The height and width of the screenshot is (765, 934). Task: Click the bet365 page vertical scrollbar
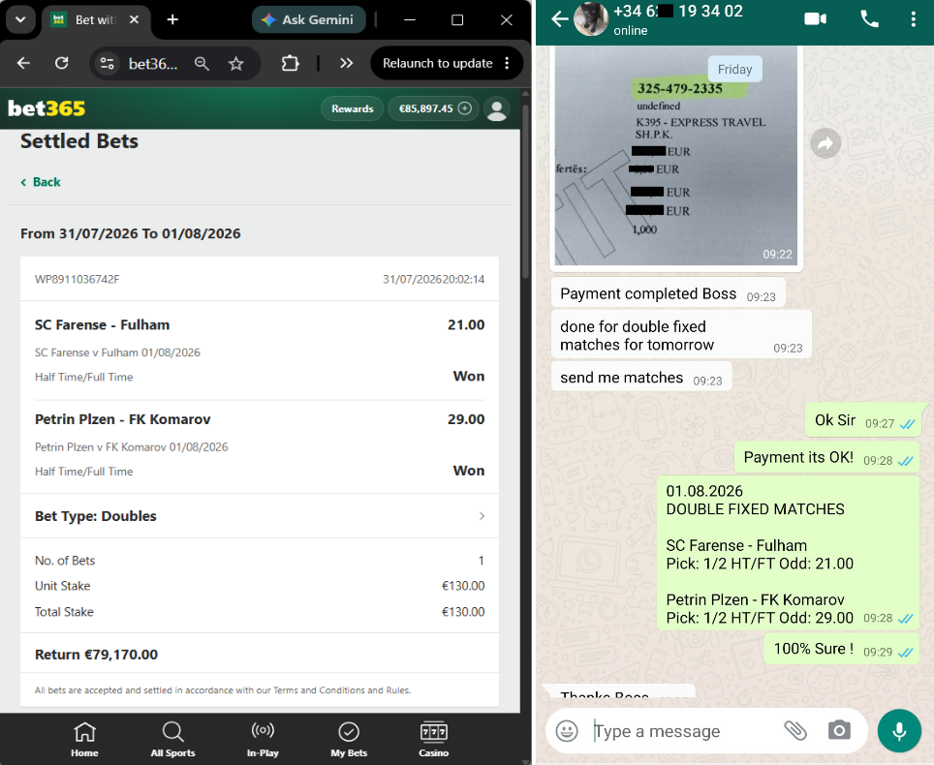coord(525,191)
